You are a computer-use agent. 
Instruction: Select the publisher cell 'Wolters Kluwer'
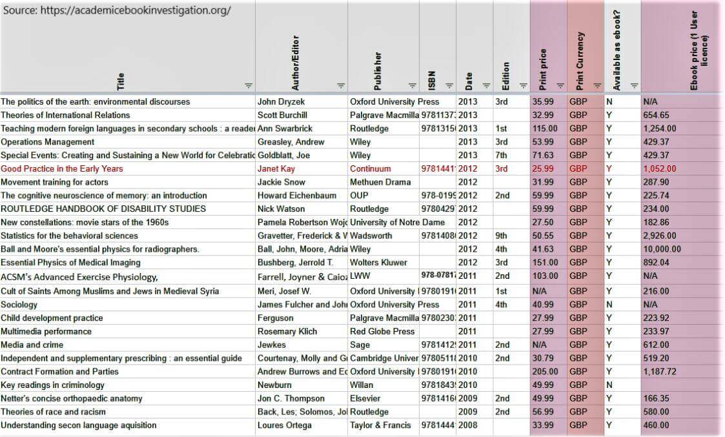(383, 263)
